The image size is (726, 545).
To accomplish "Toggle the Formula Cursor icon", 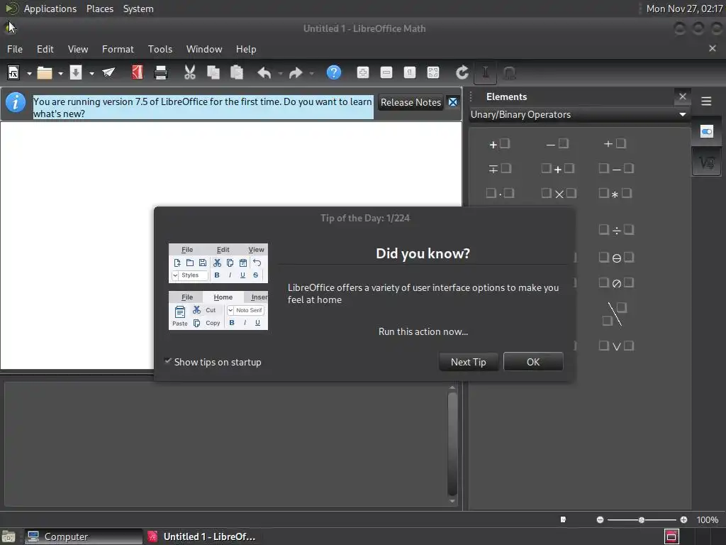I will point(485,73).
